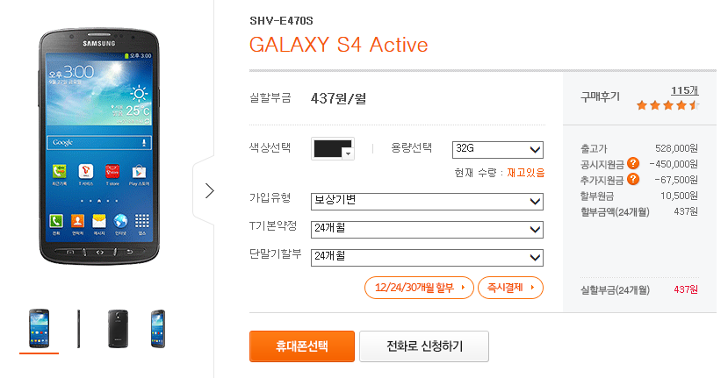The width and height of the screenshot is (728, 378).
Task: Select the front view phone thumbnail
Action: 39,328
